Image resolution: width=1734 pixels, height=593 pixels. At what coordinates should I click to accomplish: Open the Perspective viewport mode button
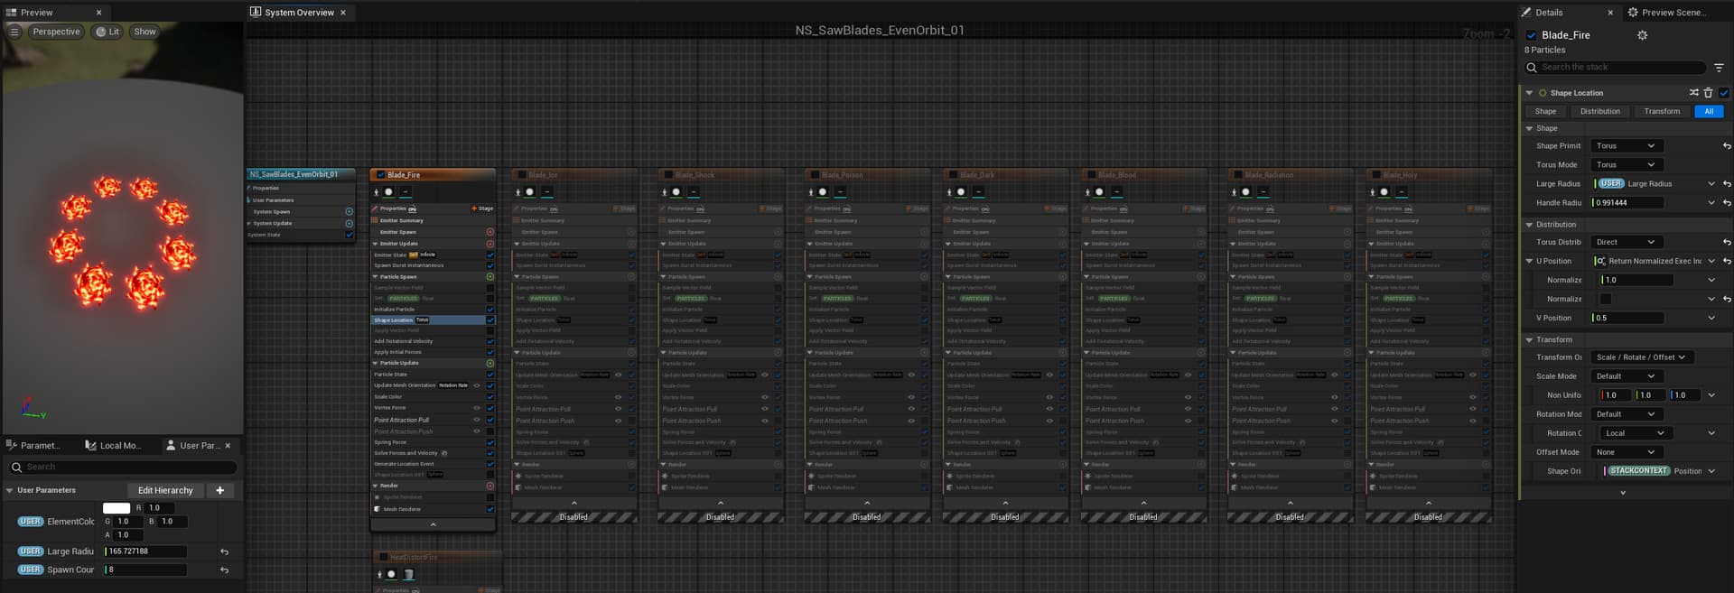pyautogui.click(x=56, y=32)
